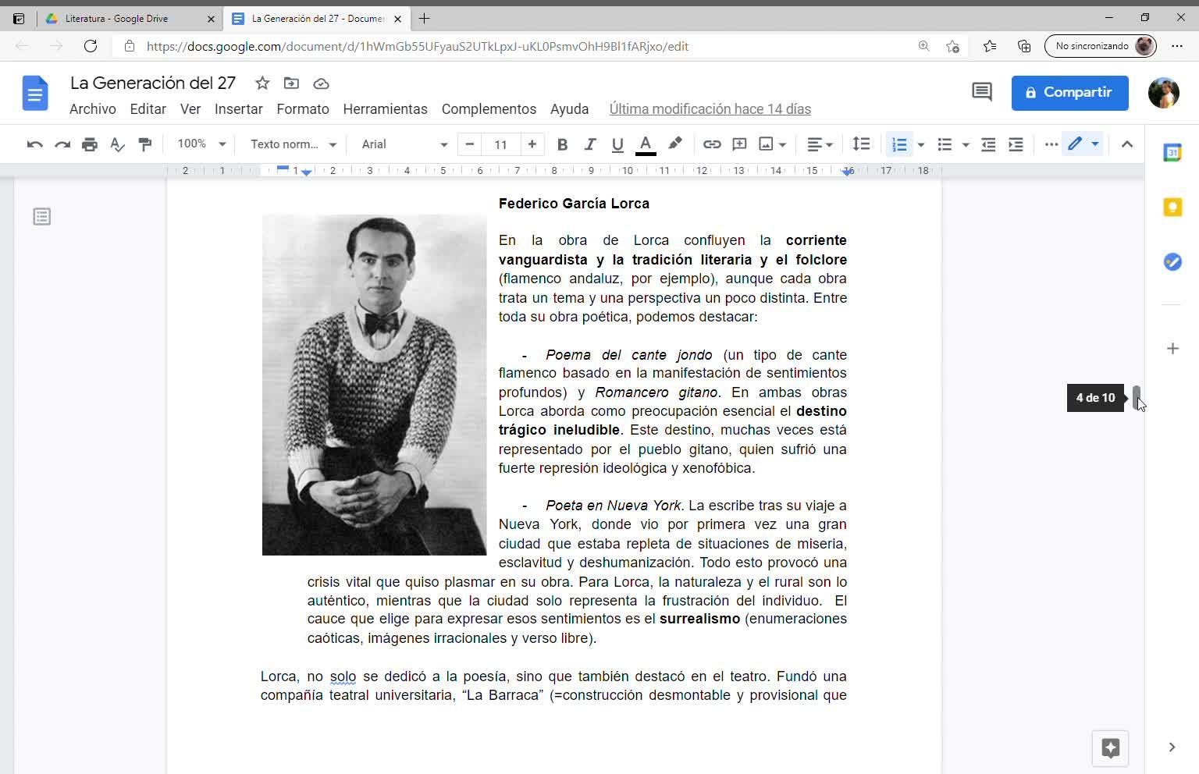
Task: Add a comment using toolbar icon
Action: click(x=739, y=144)
